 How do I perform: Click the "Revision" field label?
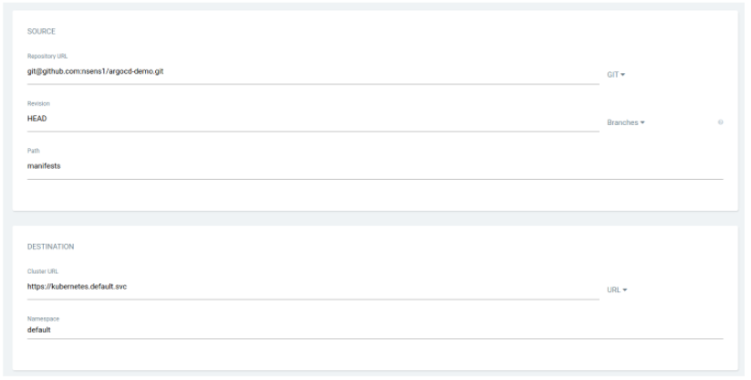coord(37,103)
